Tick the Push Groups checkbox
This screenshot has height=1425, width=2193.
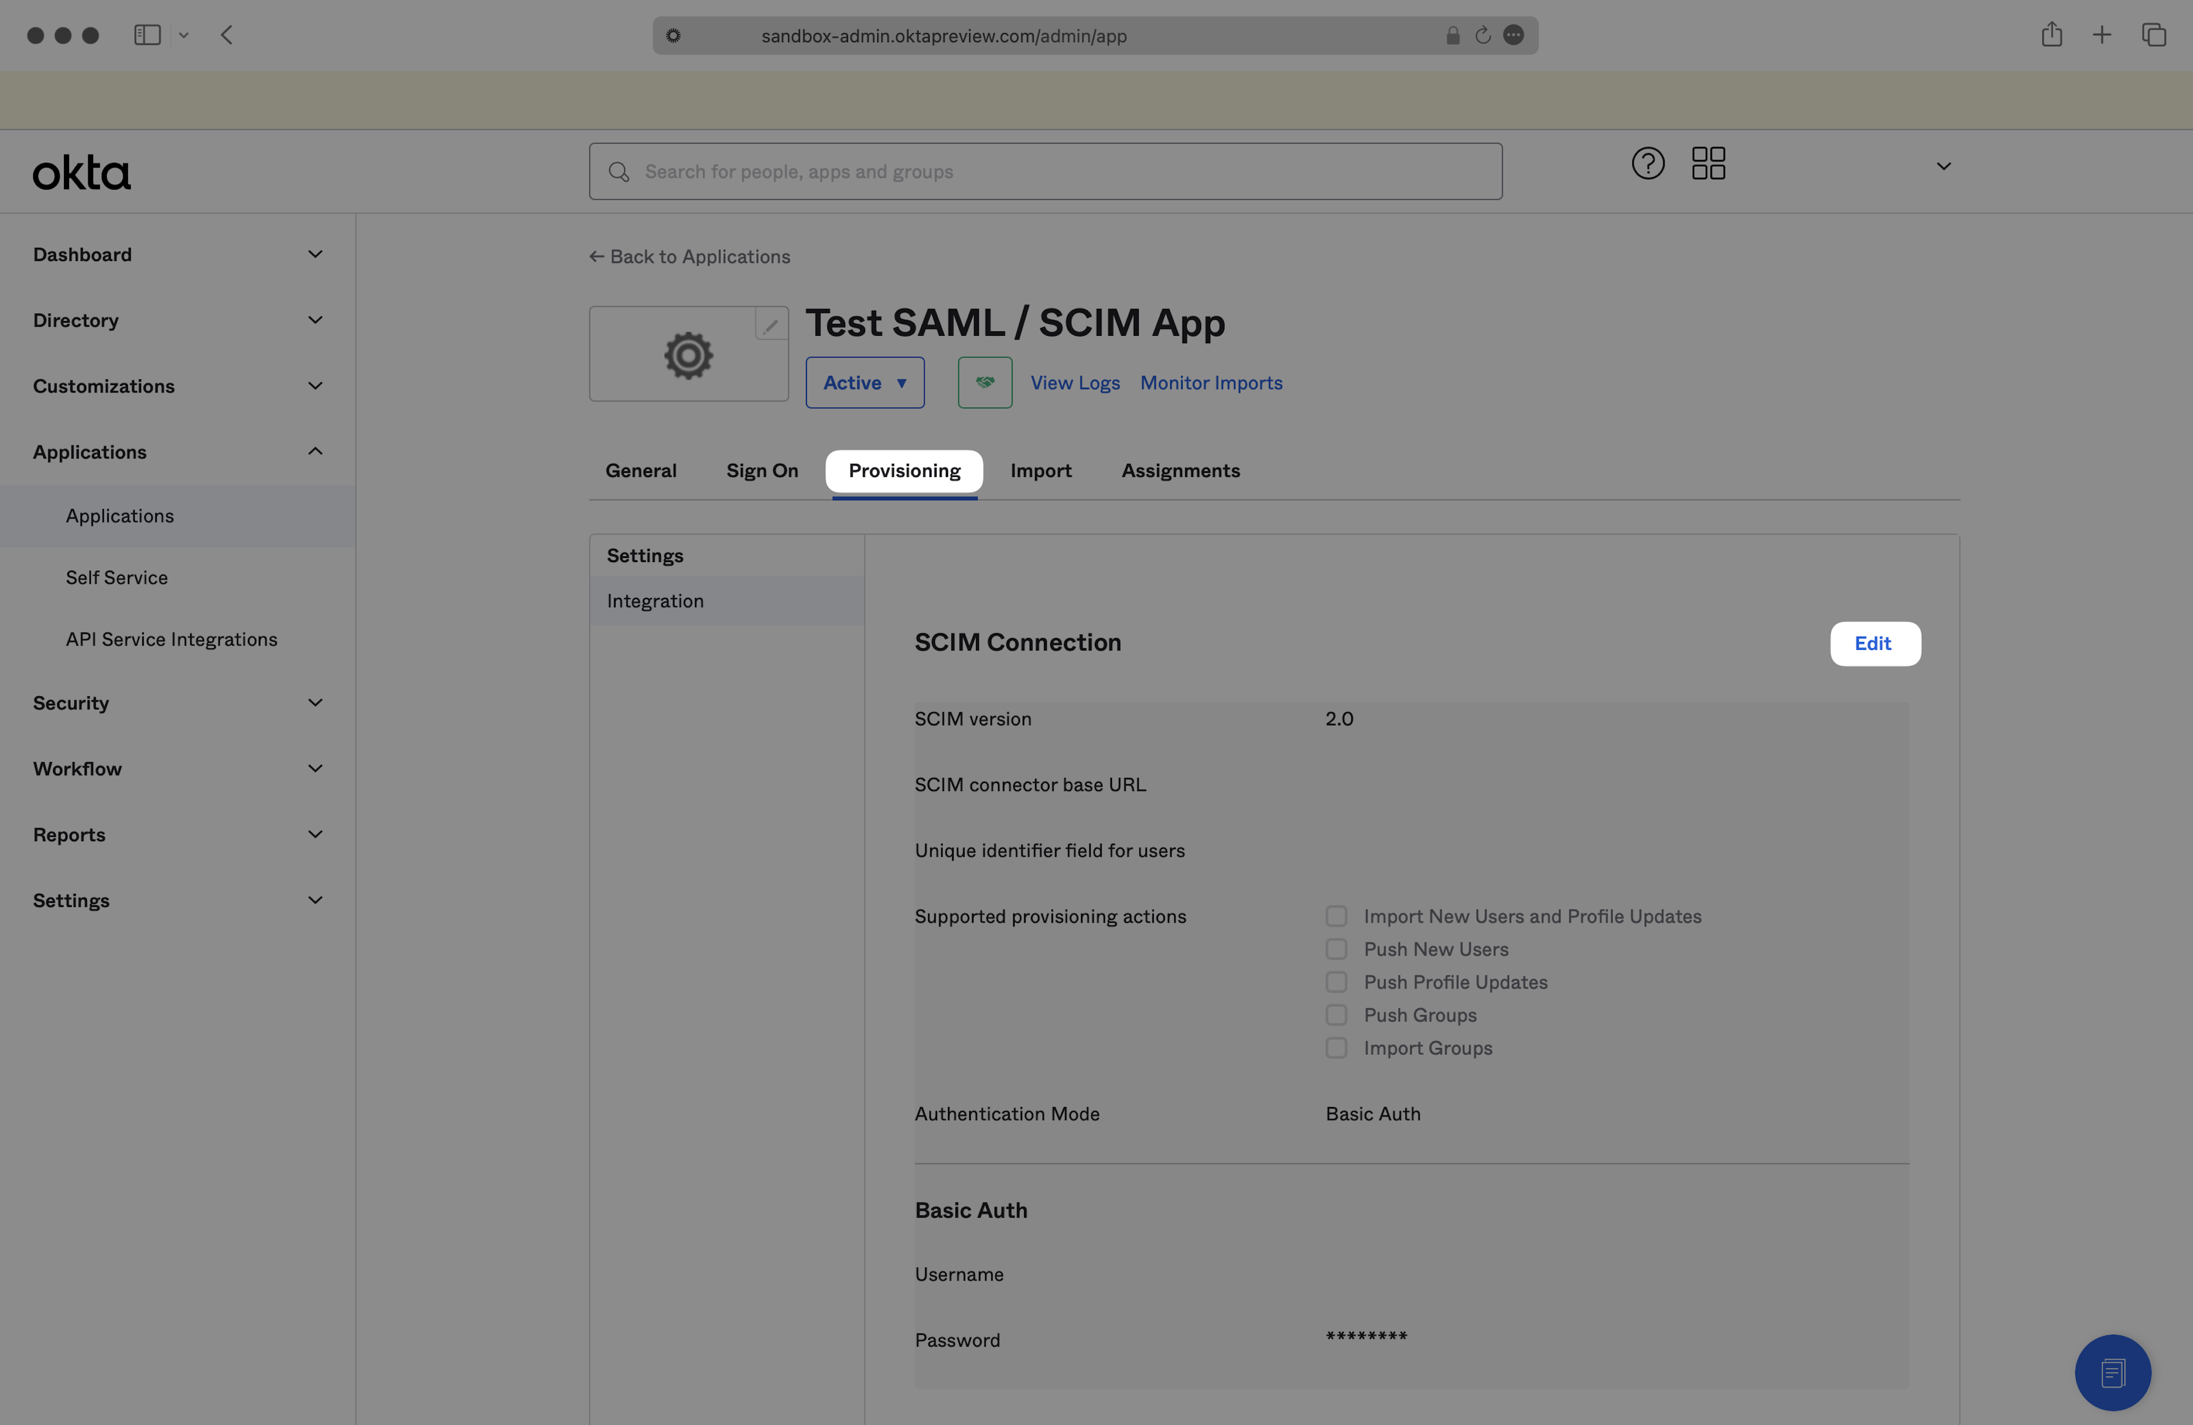point(1336,1015)
